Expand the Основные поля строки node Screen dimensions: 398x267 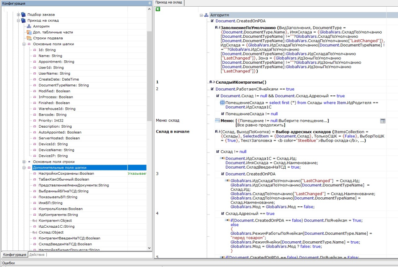pyautogui.click(x=24, y=162)
